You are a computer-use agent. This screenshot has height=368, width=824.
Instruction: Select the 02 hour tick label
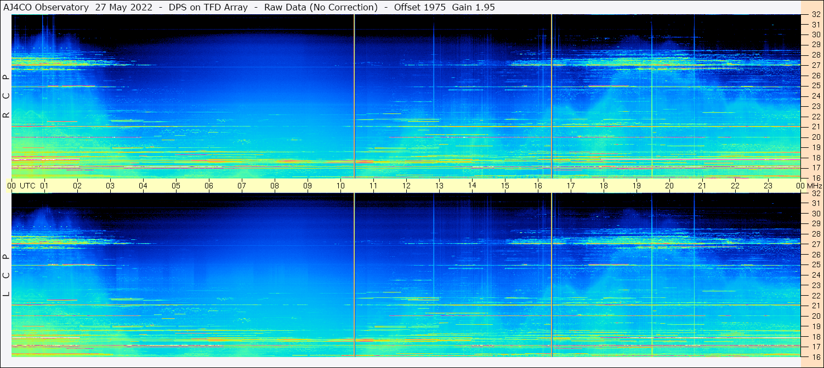(77, 186)
